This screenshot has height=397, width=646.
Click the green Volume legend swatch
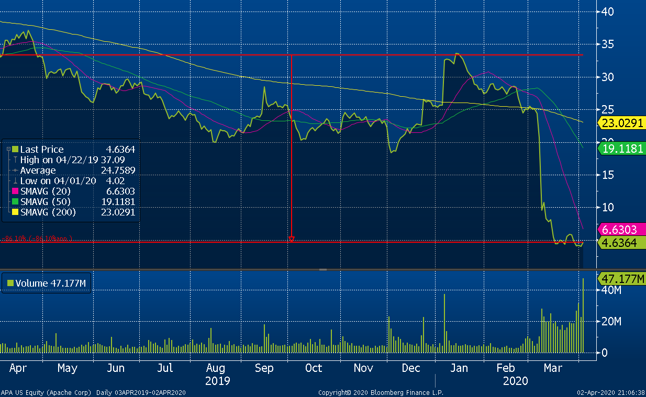click(x=10, y=283)
